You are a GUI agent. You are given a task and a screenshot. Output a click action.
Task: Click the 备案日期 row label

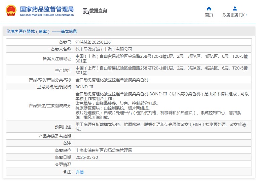click(x=63, y=157)
